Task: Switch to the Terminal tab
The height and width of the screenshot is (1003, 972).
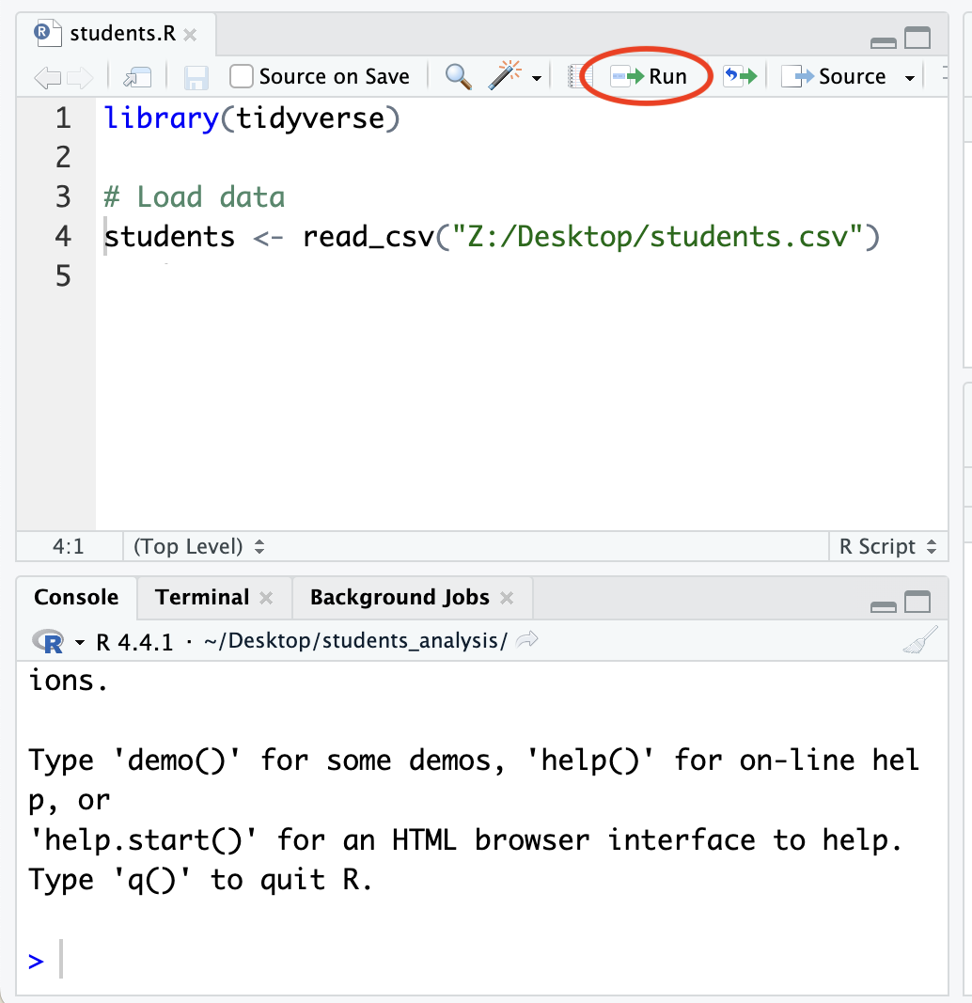Action: [202, 597]
